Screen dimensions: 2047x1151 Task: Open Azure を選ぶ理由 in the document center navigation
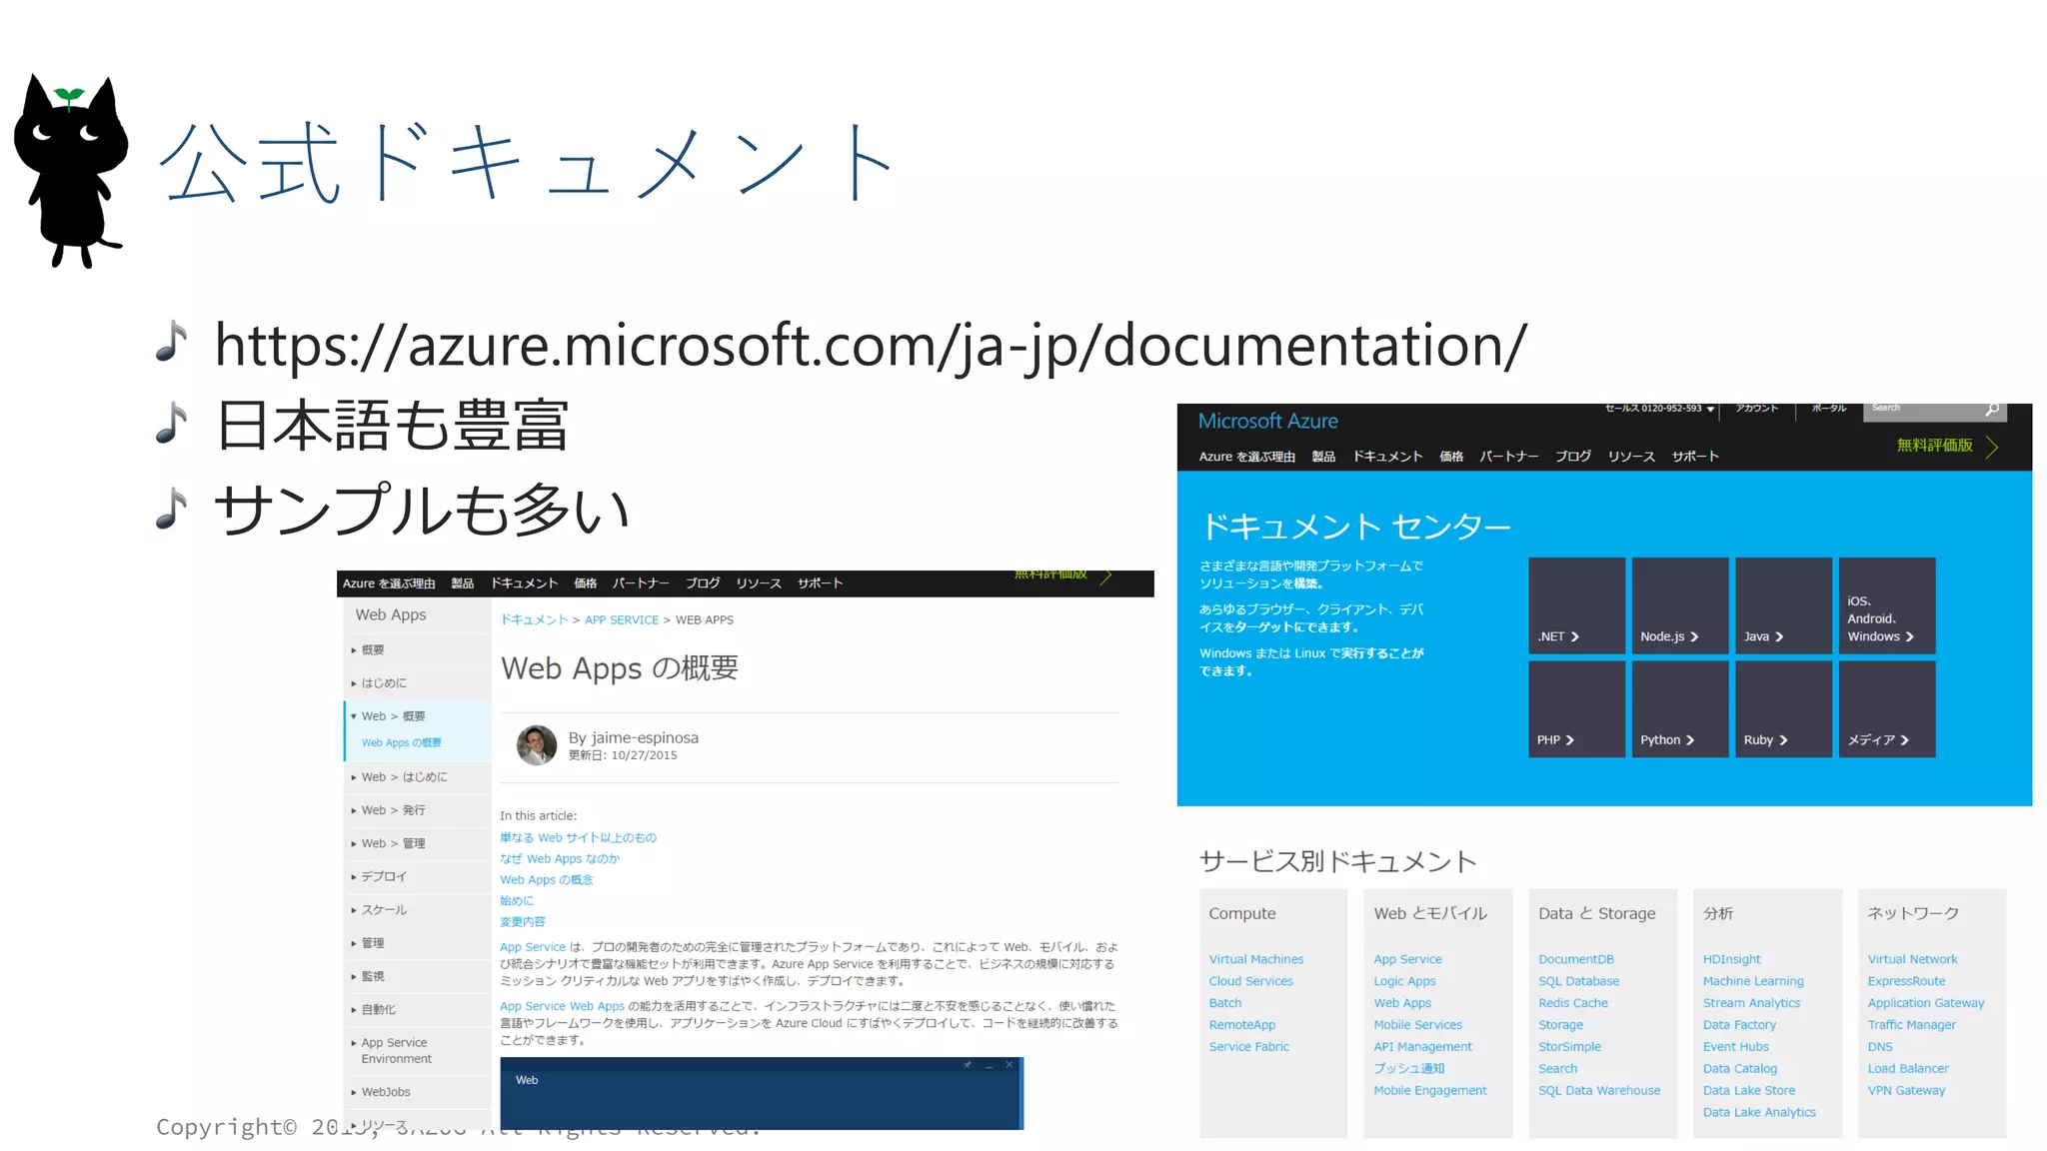tap(1246, 457)
